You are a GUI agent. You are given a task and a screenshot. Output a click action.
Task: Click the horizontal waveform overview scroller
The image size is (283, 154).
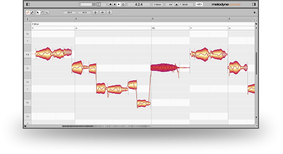tap(106, 126)
